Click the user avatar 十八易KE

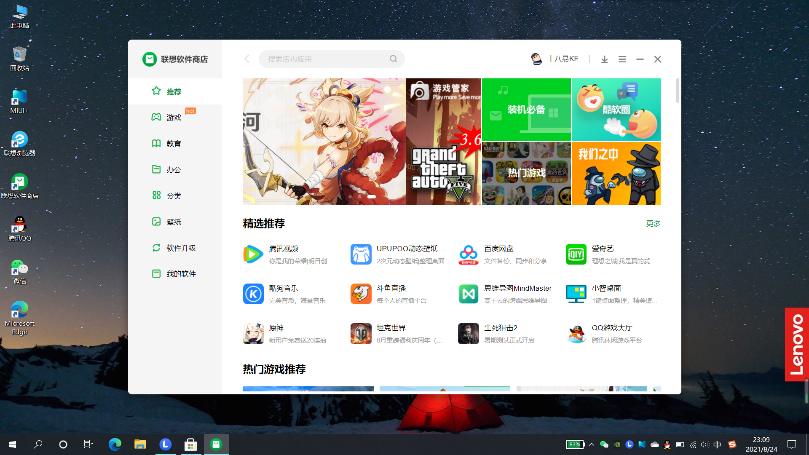click(536, 59)
